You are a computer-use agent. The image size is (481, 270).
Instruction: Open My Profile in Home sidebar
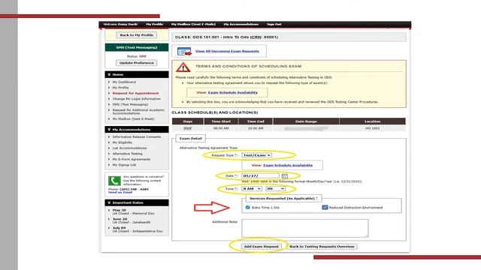click(x=120, y=88)
